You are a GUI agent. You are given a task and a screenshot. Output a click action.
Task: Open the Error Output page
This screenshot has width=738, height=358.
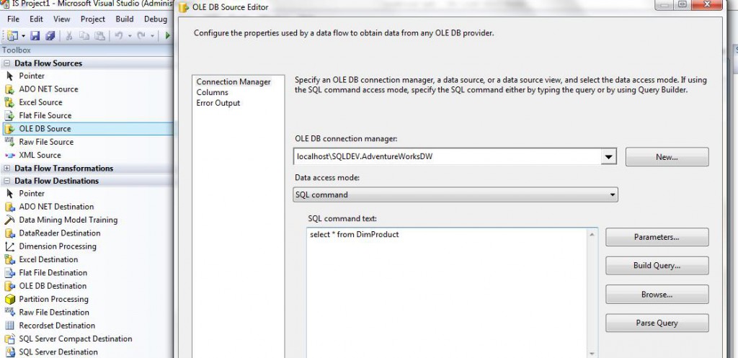(218, 103)
